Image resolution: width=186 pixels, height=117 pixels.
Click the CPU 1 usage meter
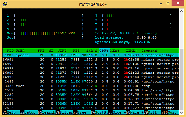[x=45, y=15]
